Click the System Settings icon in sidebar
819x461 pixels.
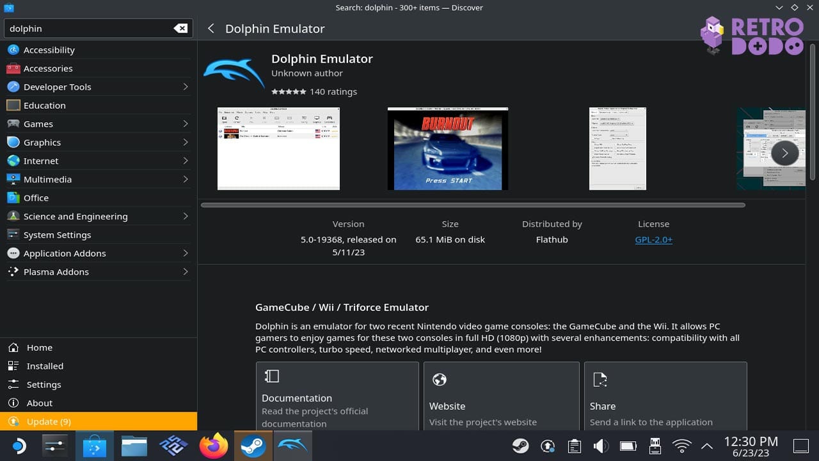[13, 235]
